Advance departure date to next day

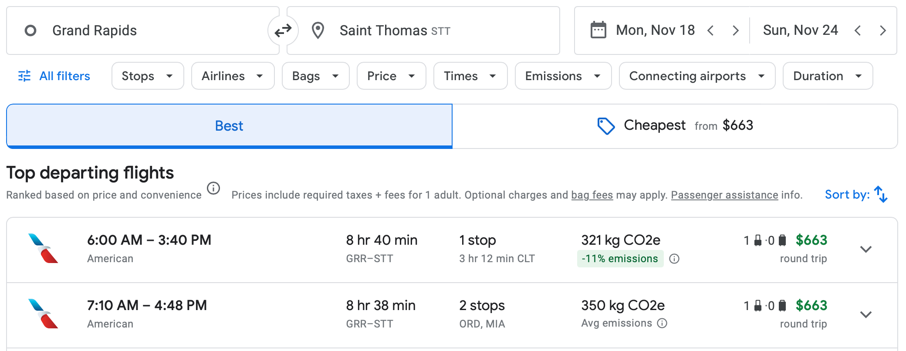[x=736, y=30]
